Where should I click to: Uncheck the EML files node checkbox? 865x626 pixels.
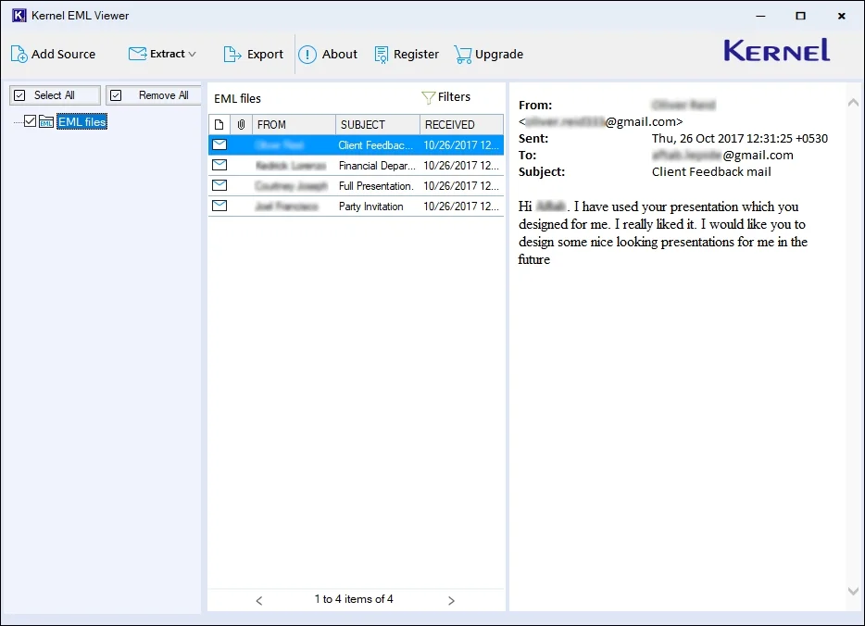click(31, 120)
